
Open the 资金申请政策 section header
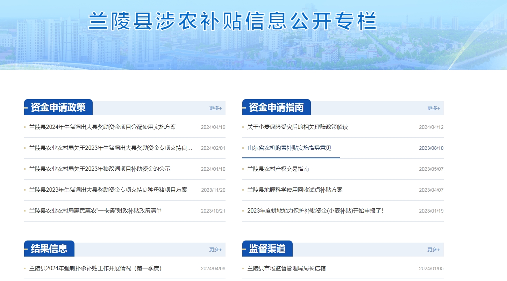pyautogui.click(x=58, y=107)
